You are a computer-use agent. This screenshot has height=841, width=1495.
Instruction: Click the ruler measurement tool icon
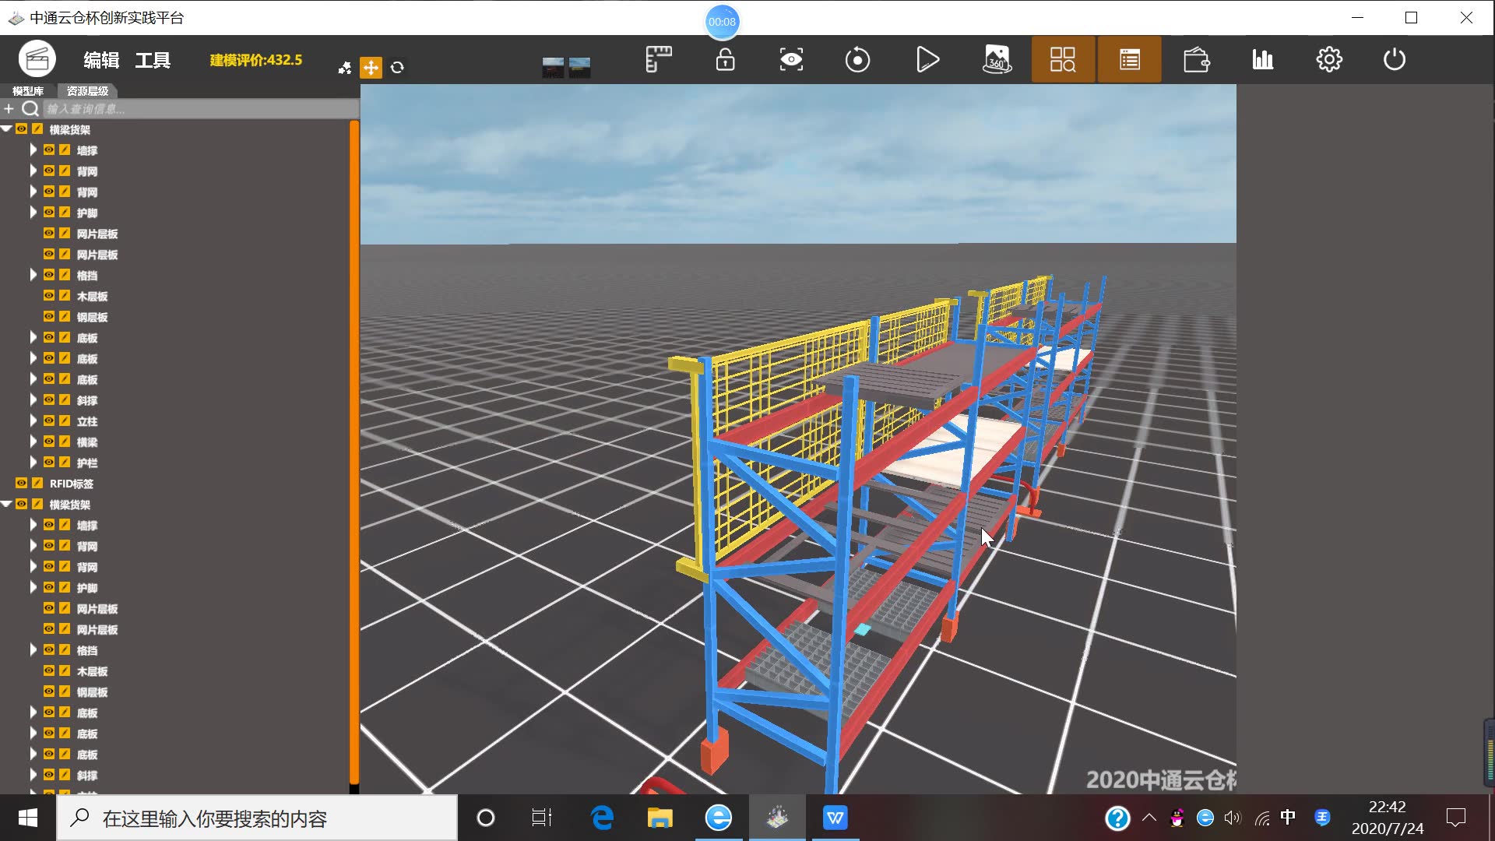(658, 60)
